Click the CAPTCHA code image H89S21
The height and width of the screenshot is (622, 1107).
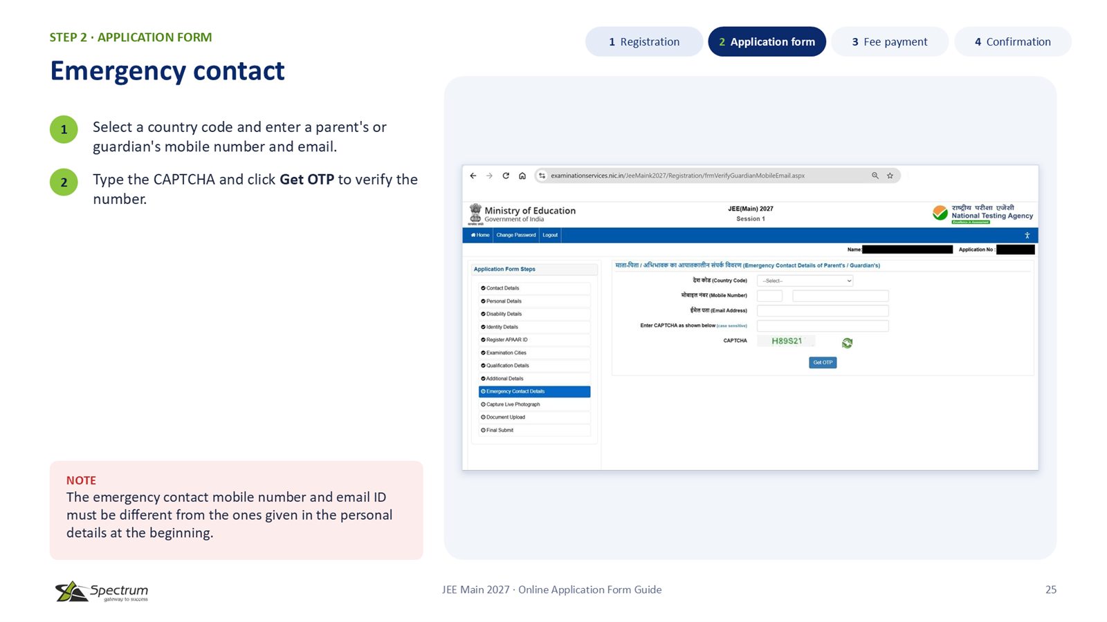click(x=787, y=341)
